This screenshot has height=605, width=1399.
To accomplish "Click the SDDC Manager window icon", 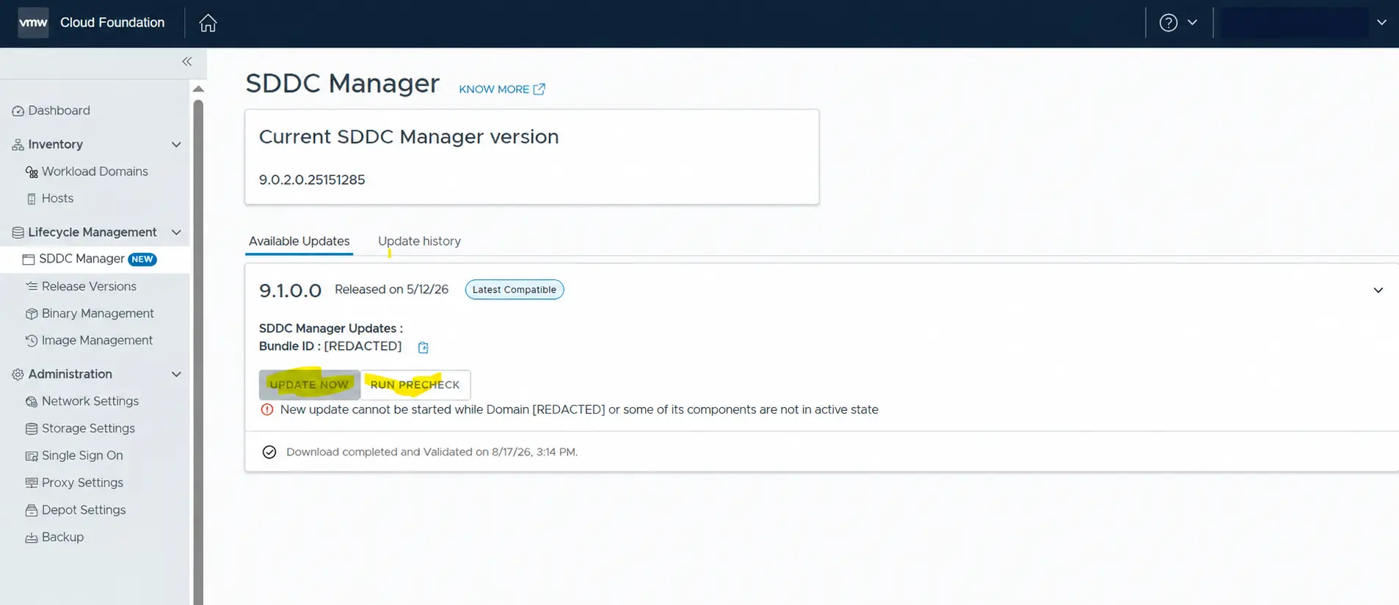I will (x=29, y=259).
